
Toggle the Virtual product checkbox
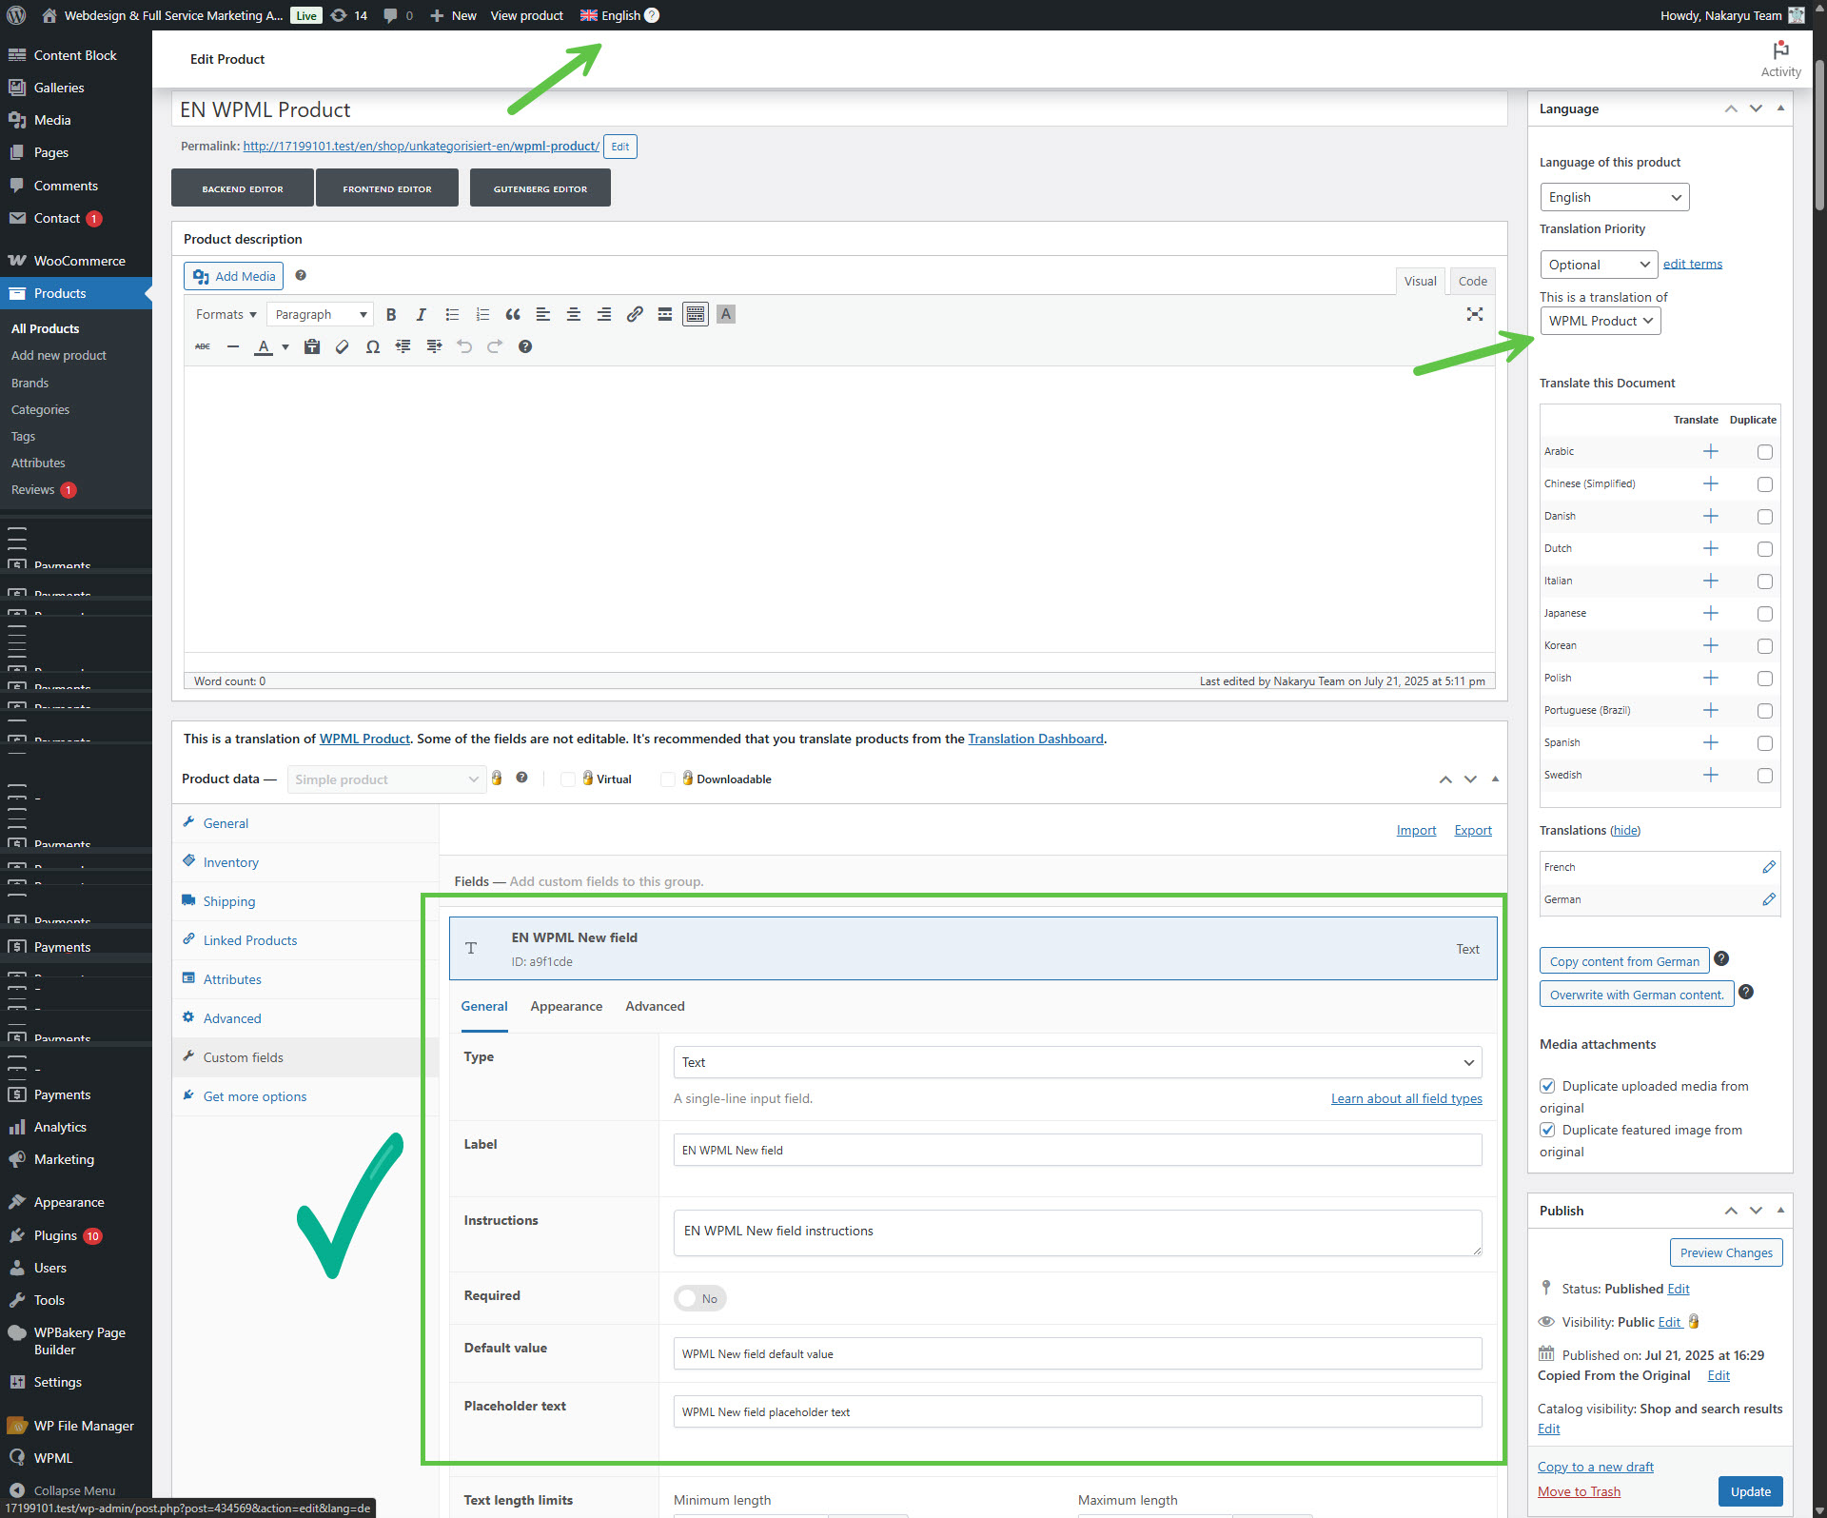tap(568, 779)
